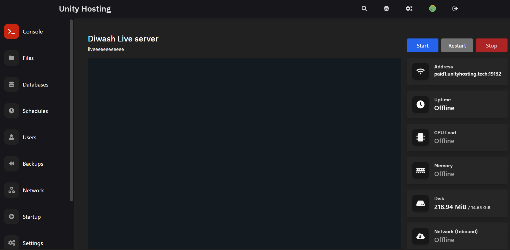This screenshot has width=510, height=250.
Task: Open admin gears icon in header
Action: (x=409, y=9)
